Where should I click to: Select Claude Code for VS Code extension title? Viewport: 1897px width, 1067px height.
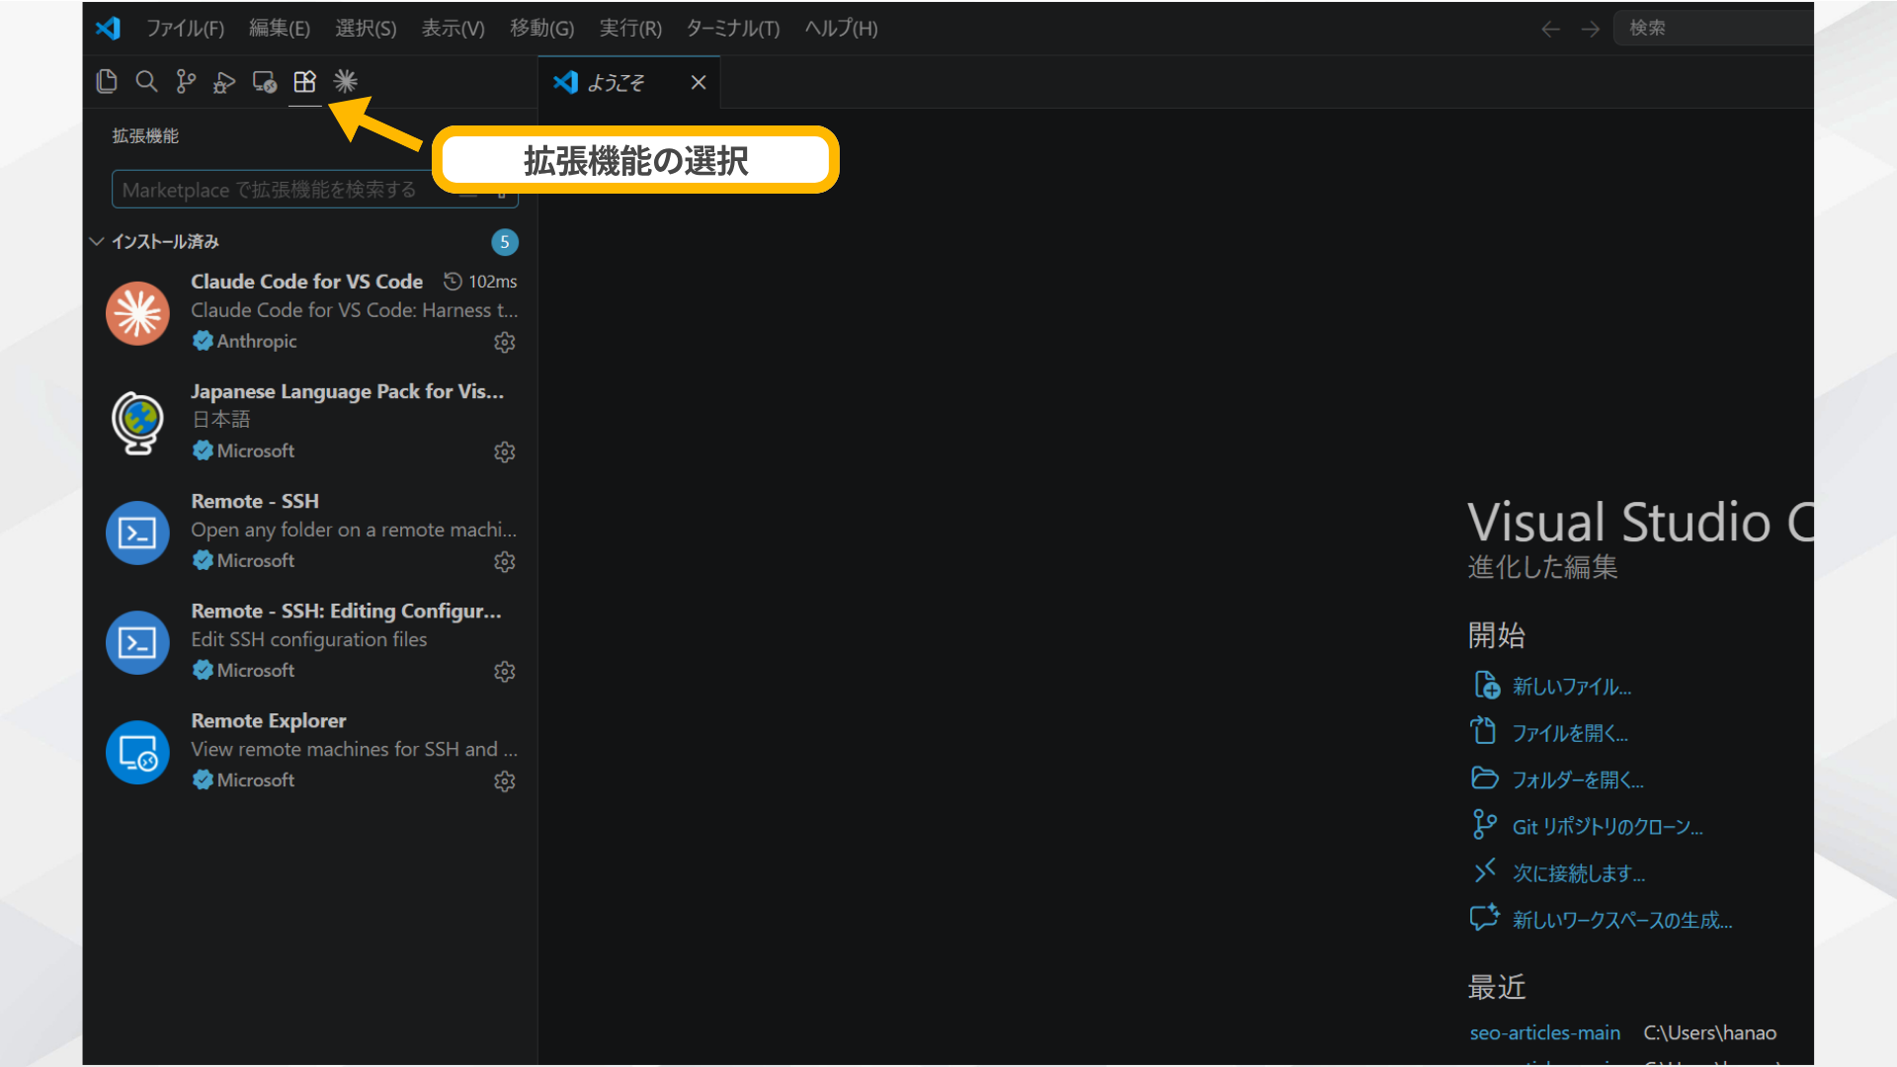click(306, 282)
